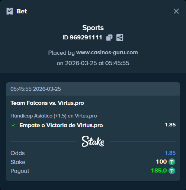
Task: Click the blue 1.85 odds value
Action: [170, 153]
